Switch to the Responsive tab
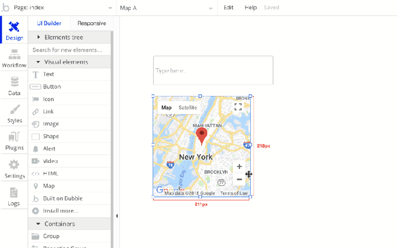Viewport: 397px width, 248px height. 92,23
